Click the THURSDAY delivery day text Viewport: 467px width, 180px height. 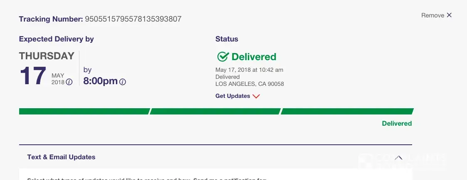(47, 56)
